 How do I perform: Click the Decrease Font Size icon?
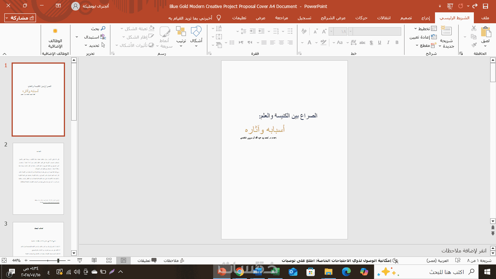(316, 32)
